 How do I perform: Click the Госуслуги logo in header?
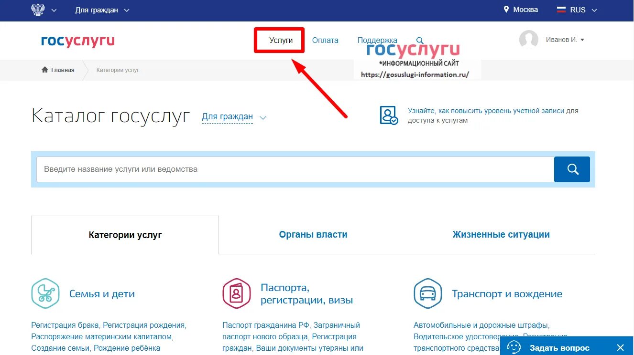pos(77,41)
